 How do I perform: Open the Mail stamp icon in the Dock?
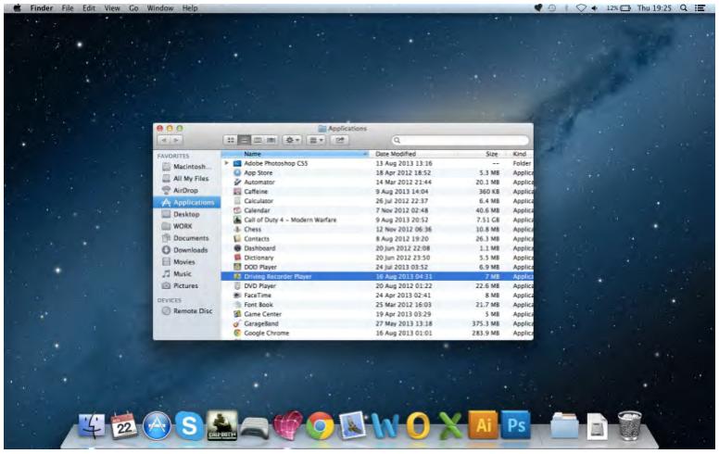pos(352,426)
